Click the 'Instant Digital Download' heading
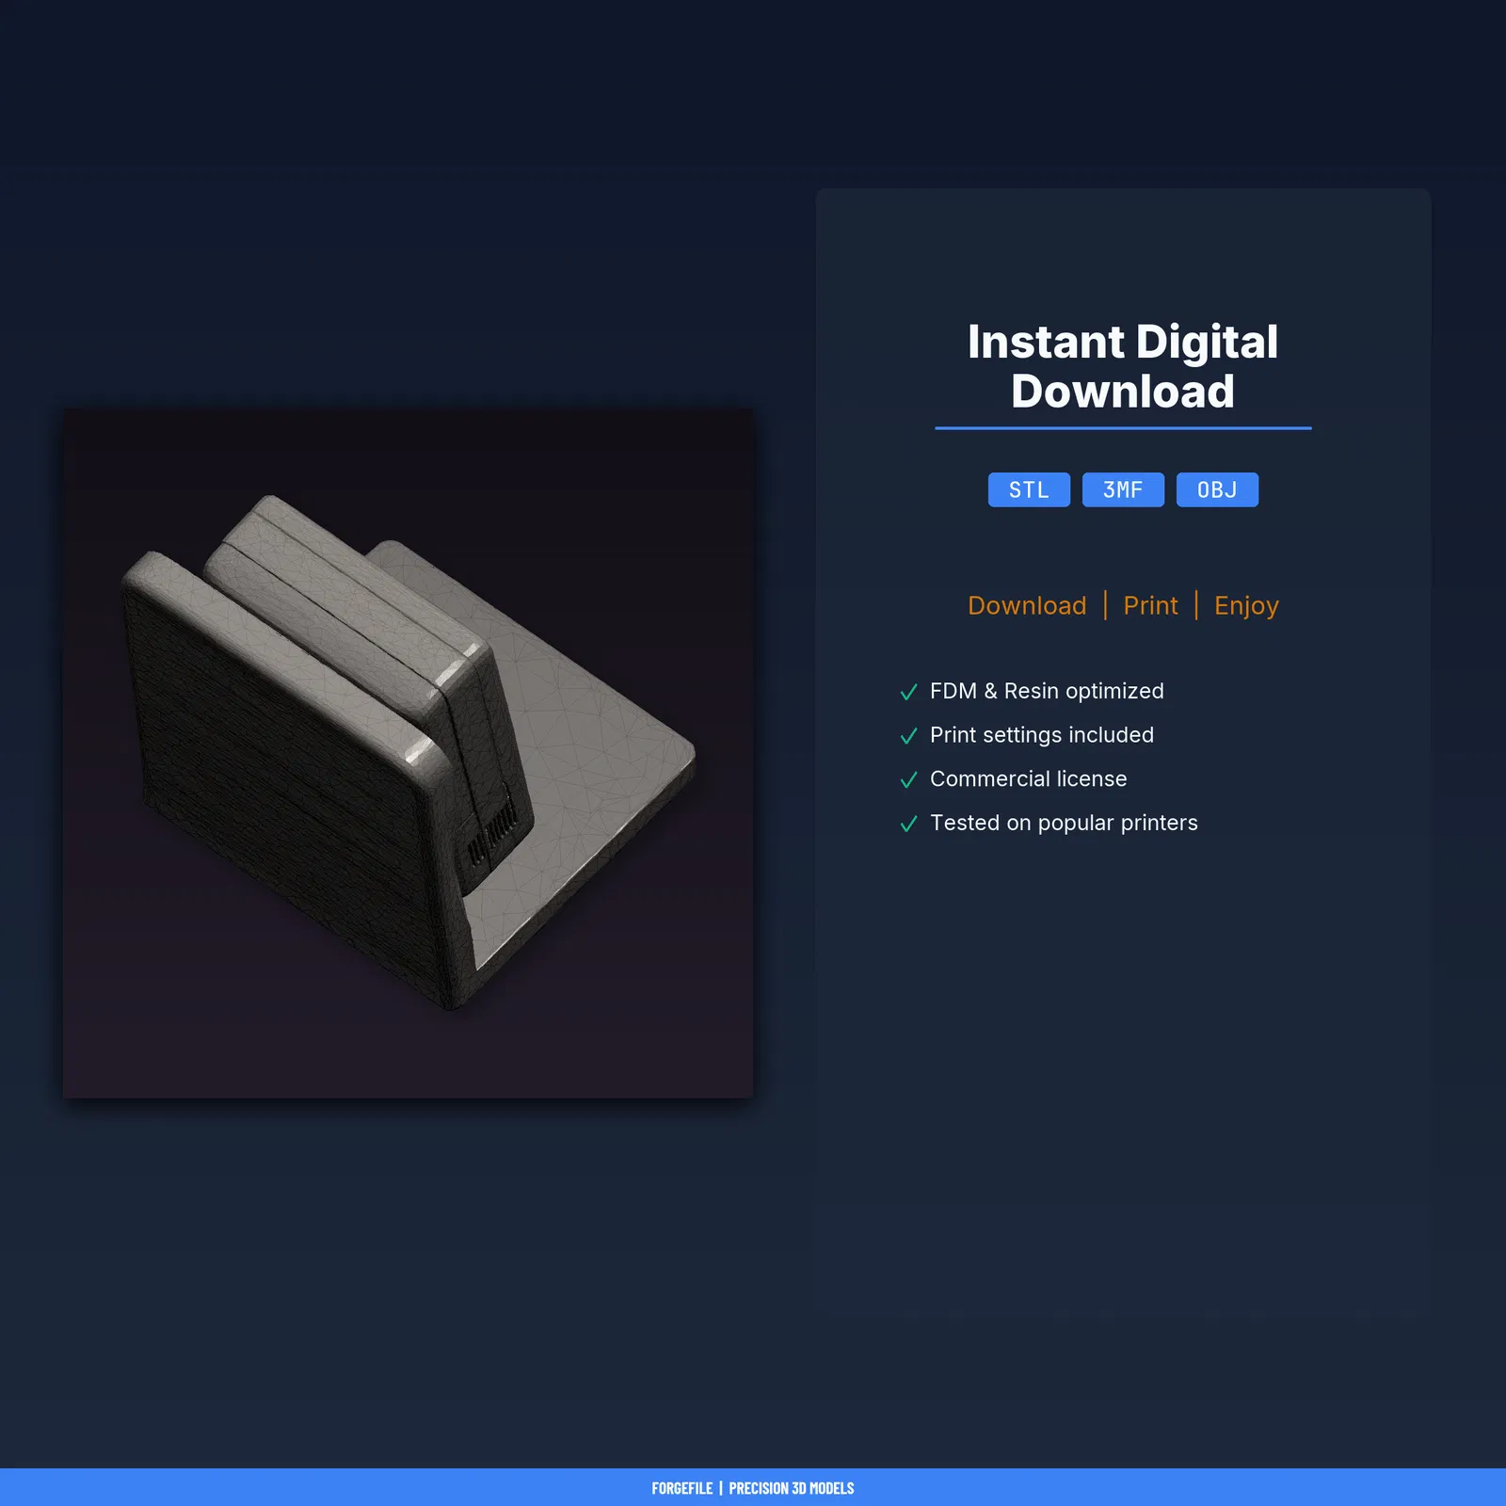The image size is (1506, 1506). [1123, 366]
